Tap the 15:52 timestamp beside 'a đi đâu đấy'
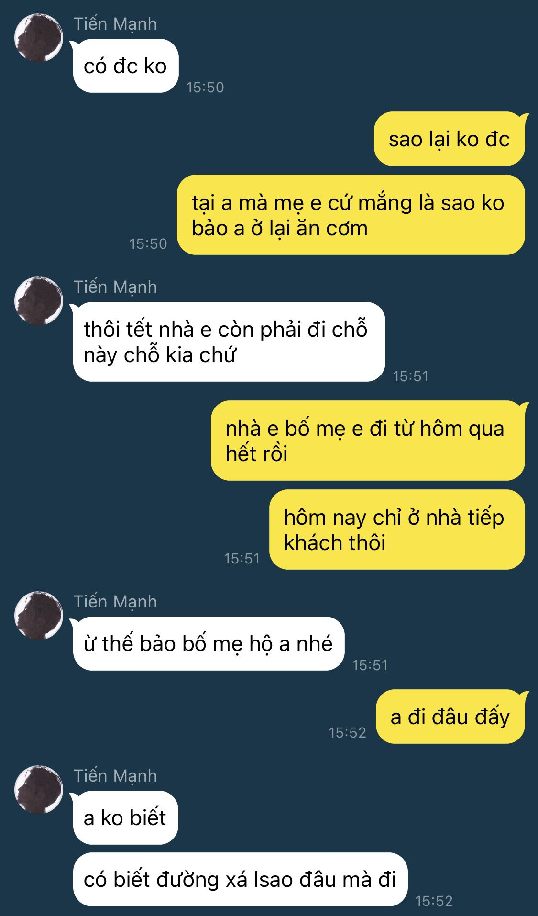The width and height of the screenshot is (538, 916). point(347,732)
